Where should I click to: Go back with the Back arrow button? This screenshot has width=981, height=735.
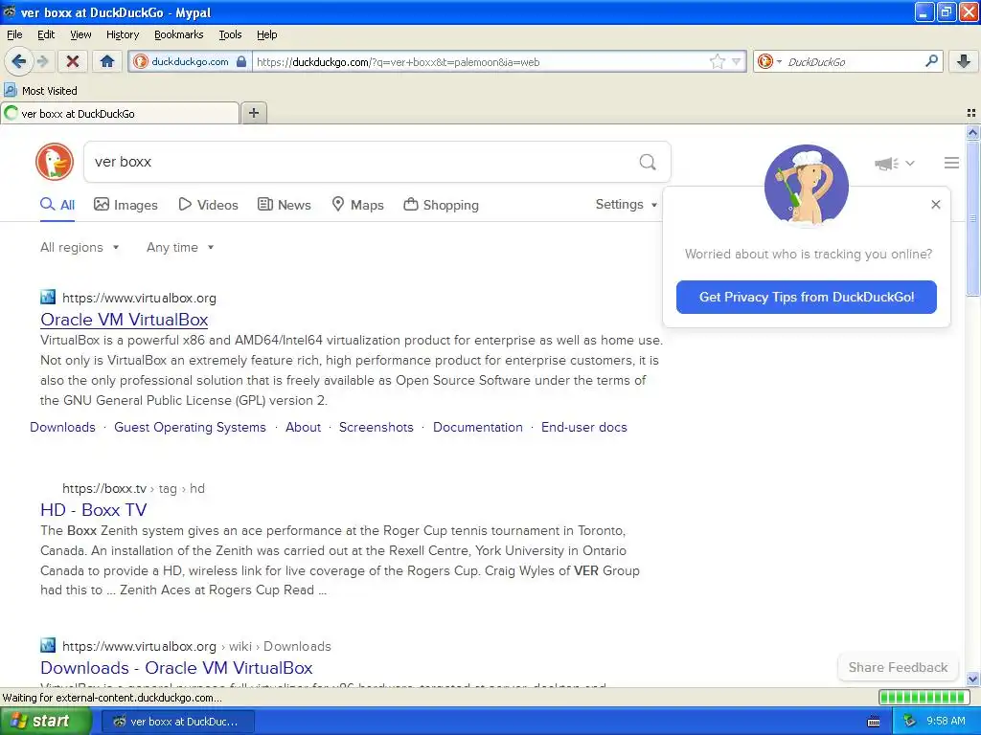coord(18,61)
